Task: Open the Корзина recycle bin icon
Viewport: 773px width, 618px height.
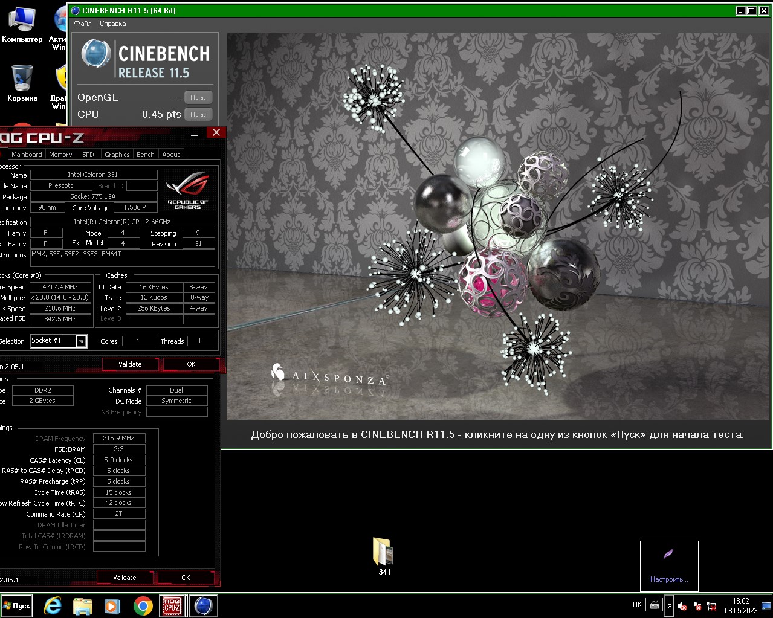Action: coord(22,83)
